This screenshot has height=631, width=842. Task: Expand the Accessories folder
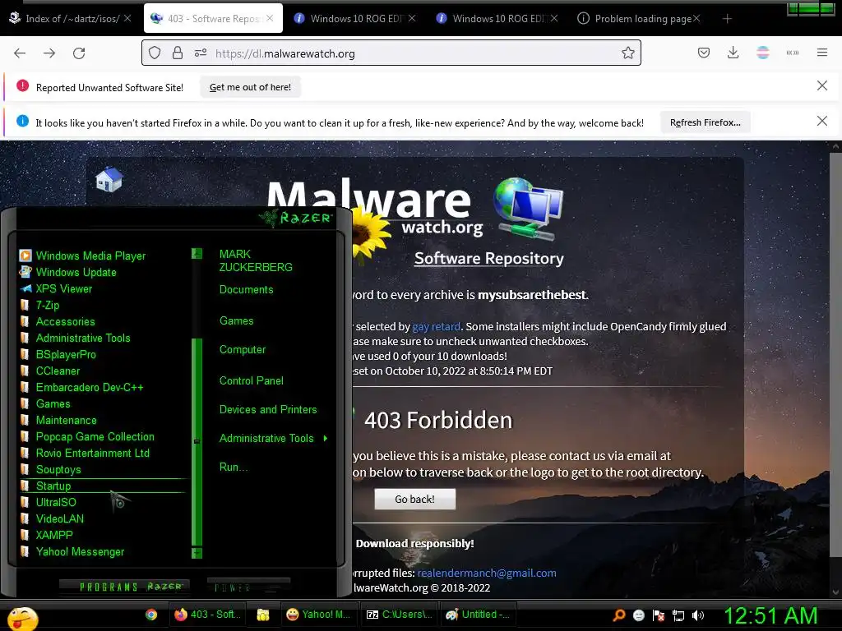(x=65, y=321)
